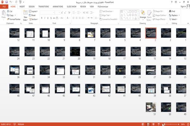Select slide thumbnail 7
The width and height of the screenshot is (190, 126).
click(90, 33)
